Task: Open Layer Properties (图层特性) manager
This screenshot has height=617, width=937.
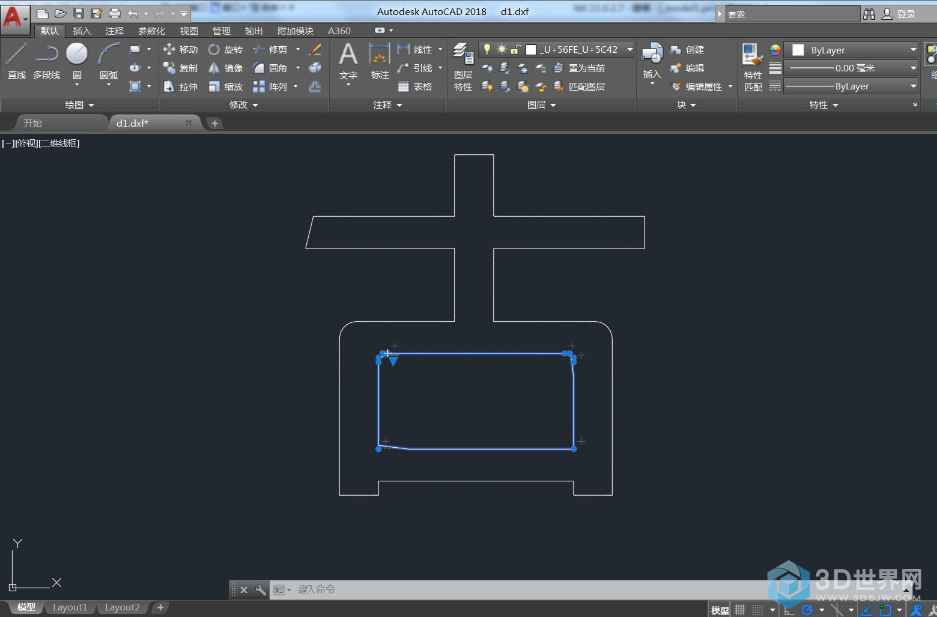Action: (x=463, y=66)
